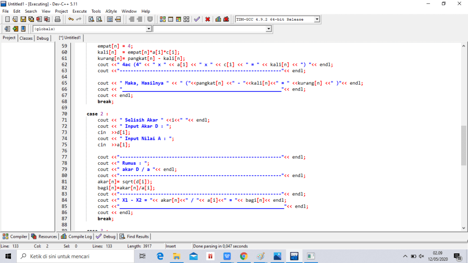468x263 pixels.
Task: Click the Syntax Check checkmark icon
Action: tap(197, 19)
